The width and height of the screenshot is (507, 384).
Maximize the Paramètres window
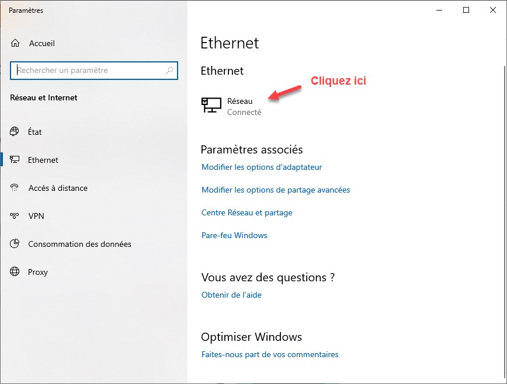click(x=466, y=10)
